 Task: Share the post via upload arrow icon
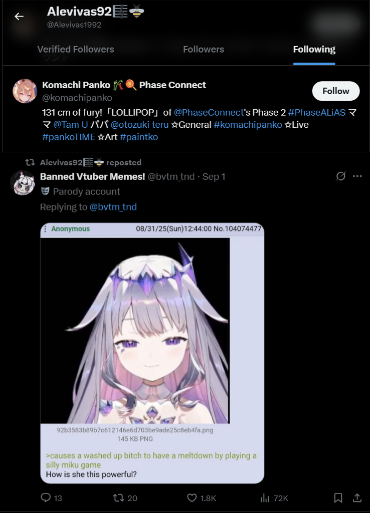pos(357,497)
